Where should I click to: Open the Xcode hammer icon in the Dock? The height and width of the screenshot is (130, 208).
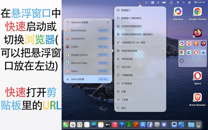(x=181, y=125)
